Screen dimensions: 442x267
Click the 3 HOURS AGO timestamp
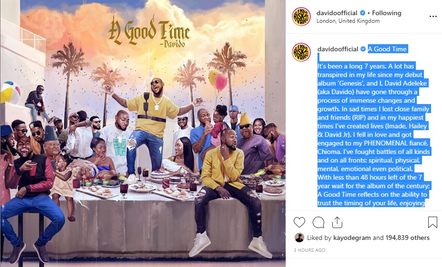(309, 250)
